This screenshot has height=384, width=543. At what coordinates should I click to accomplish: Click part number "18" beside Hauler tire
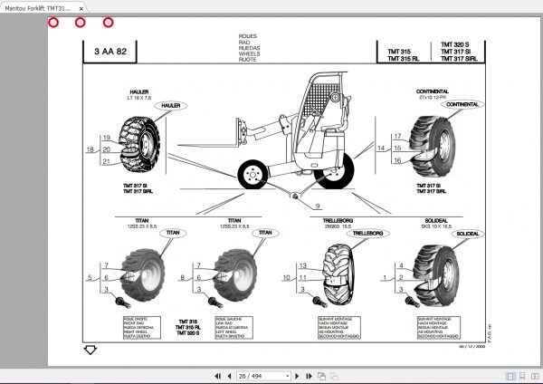coord(90,149)
